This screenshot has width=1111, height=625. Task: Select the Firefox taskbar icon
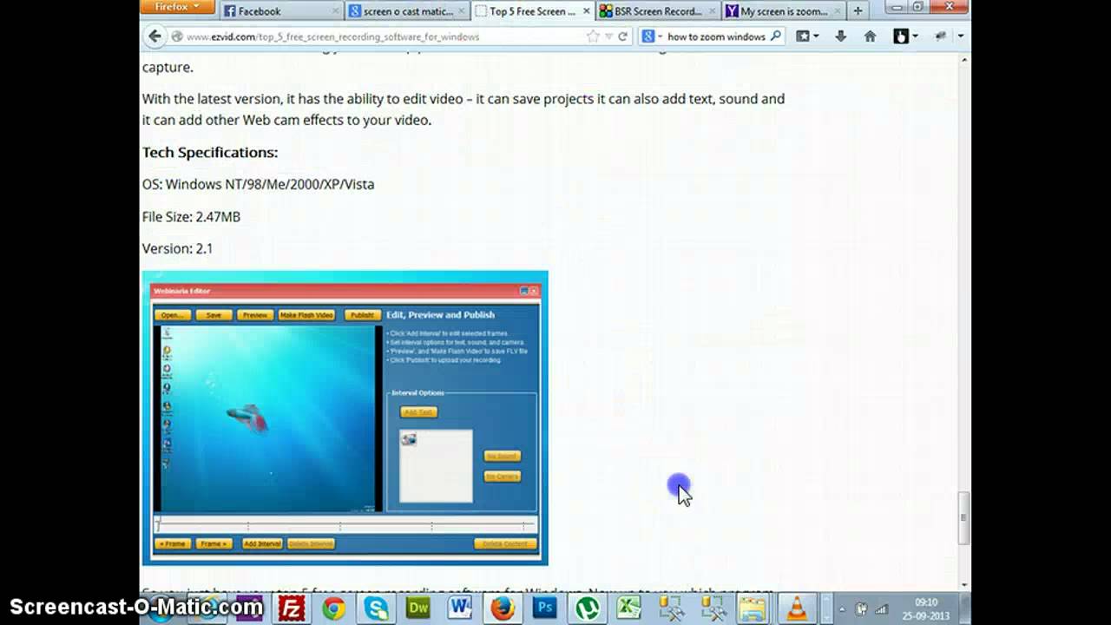pyautogui.click(x=503, y=609)
